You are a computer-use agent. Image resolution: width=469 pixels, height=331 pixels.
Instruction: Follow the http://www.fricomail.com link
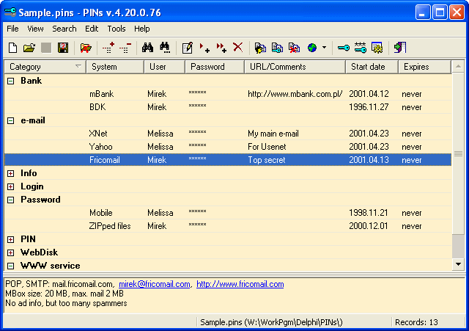(x=240, y=284)
